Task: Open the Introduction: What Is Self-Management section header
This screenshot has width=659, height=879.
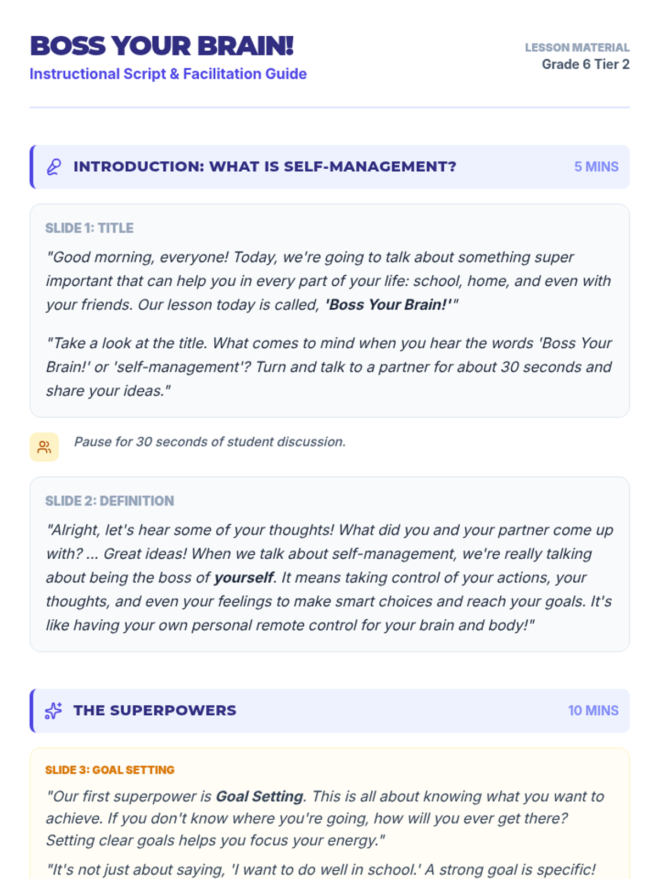Action: (x=329, y=166)
